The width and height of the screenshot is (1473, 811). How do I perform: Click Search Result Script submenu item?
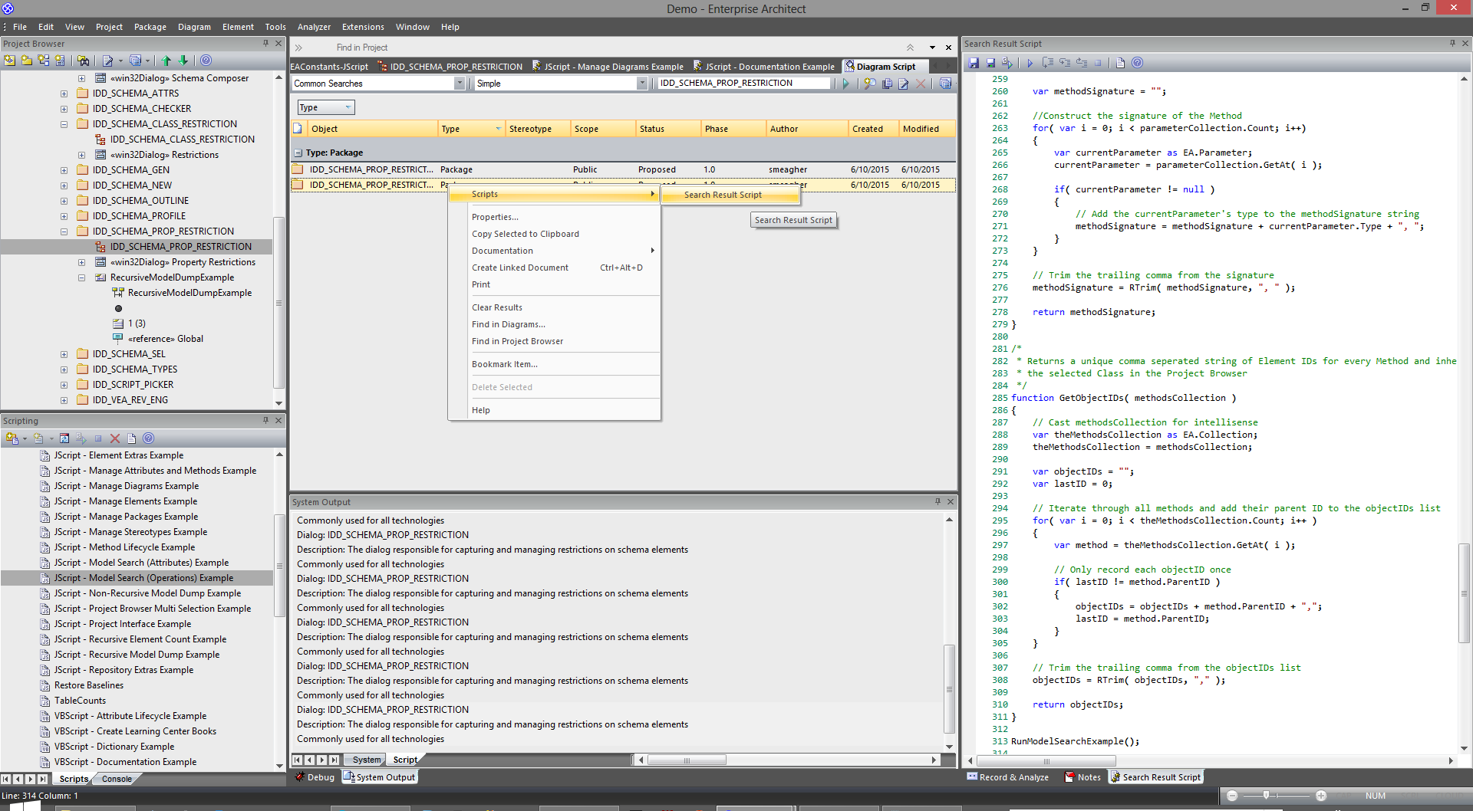tap(723, 195)
